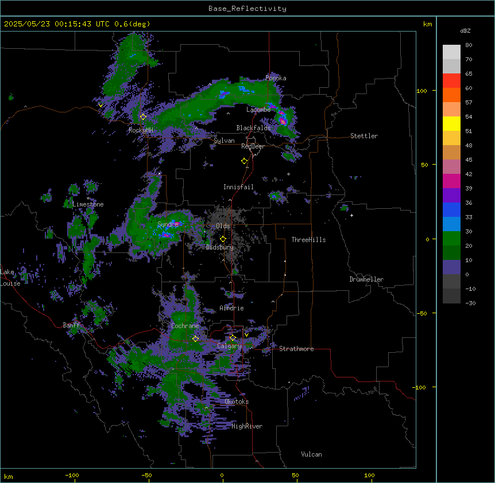495x483 pixels.
Task: Click the Strathmore town label
Action: click(296, 349)
